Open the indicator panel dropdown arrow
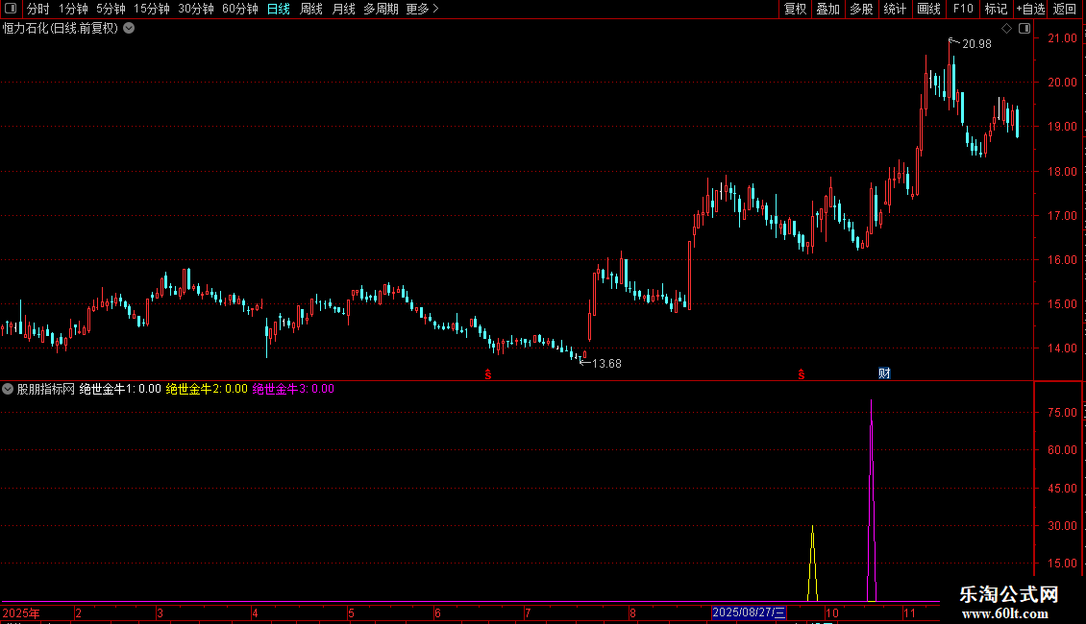The height and width of the screenshot is (624, 1086). (8, 389)
